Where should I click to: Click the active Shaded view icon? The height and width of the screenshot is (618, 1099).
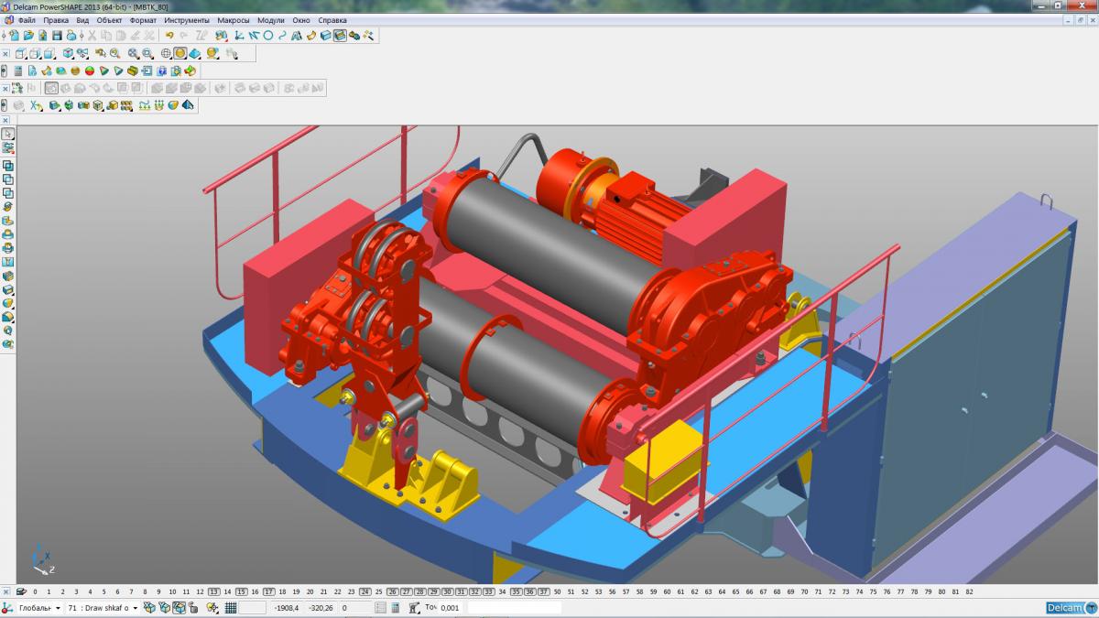click(x=180, y=53)
